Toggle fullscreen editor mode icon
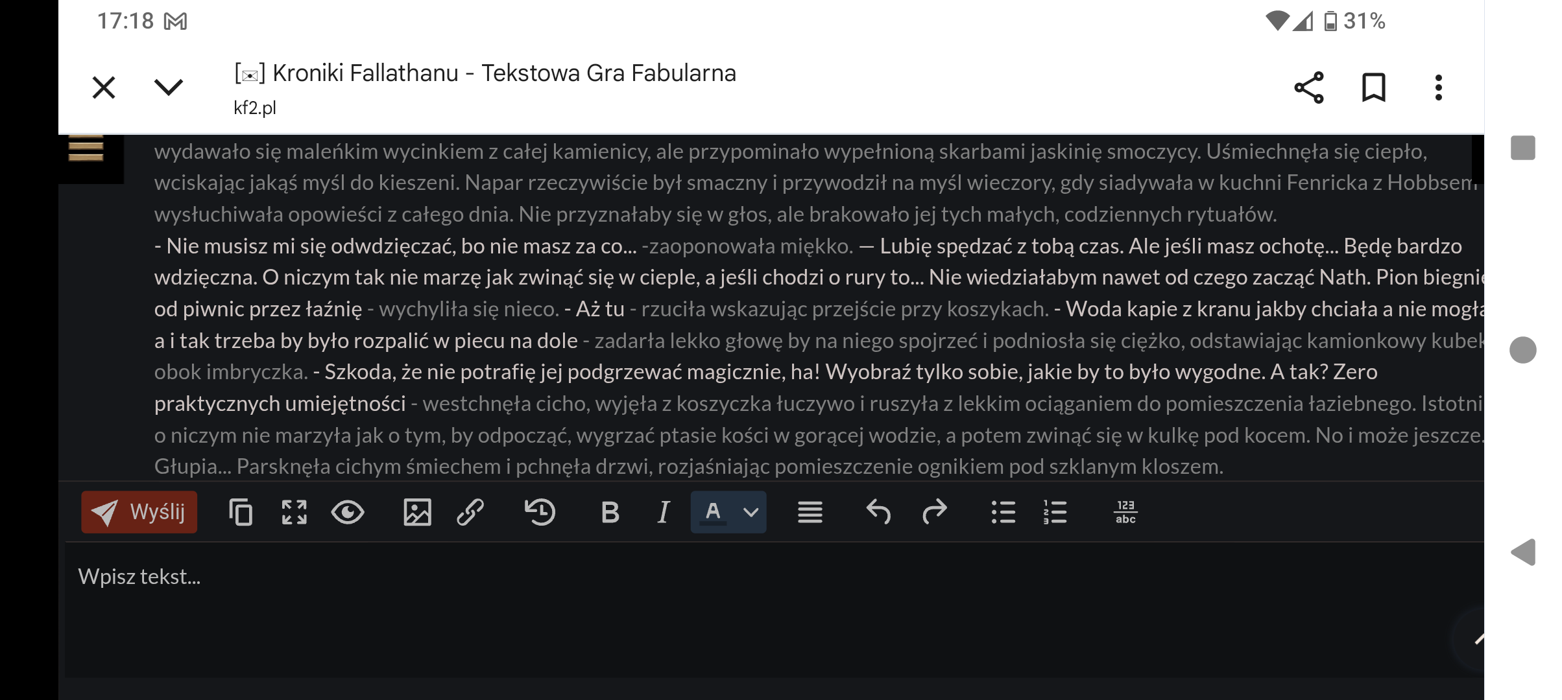The image size is (1562, 700). [294, 512]
